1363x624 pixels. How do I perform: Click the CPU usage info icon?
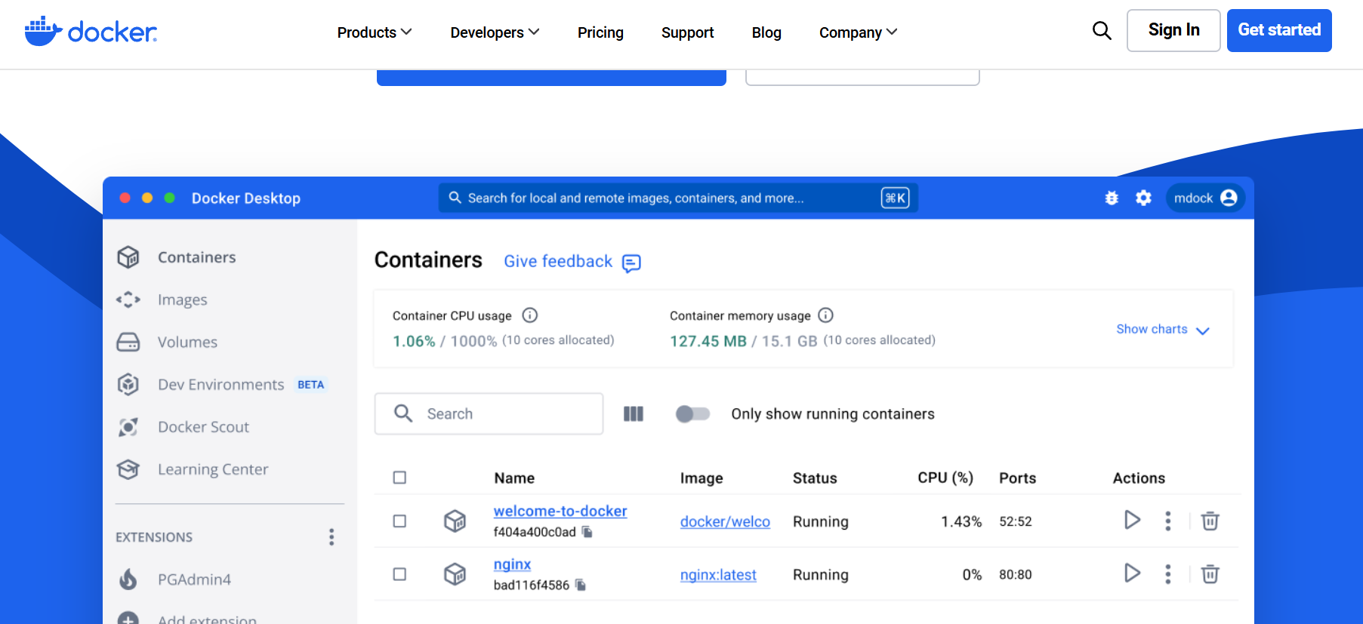pyautogui.click(x=530, y=315)
